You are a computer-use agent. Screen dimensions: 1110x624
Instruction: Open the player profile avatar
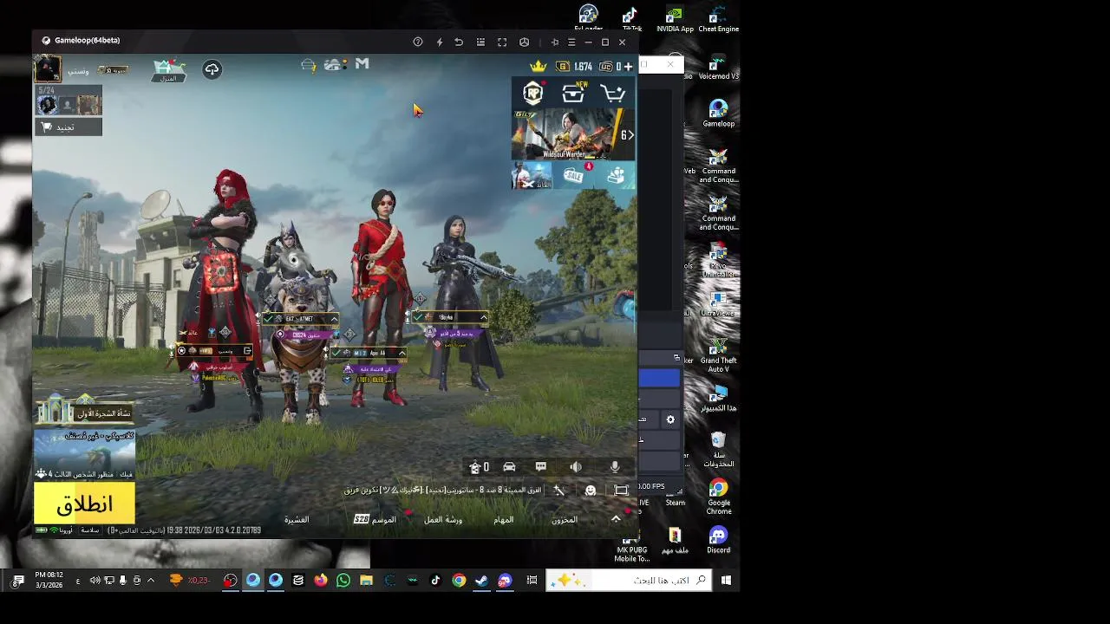point(48,68)
